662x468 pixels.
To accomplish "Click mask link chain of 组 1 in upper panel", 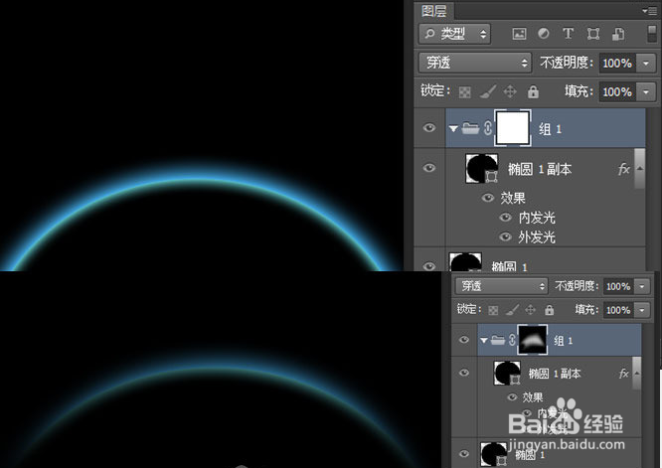I will (488, 128).
